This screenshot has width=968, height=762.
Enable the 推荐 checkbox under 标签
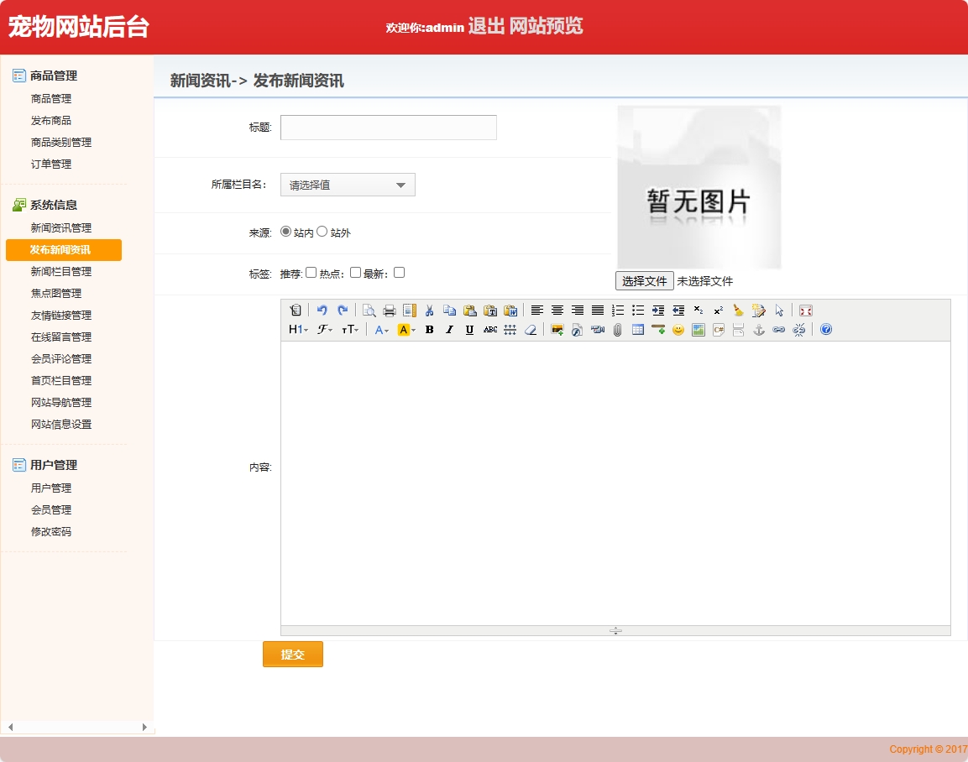tap(311, 272)
